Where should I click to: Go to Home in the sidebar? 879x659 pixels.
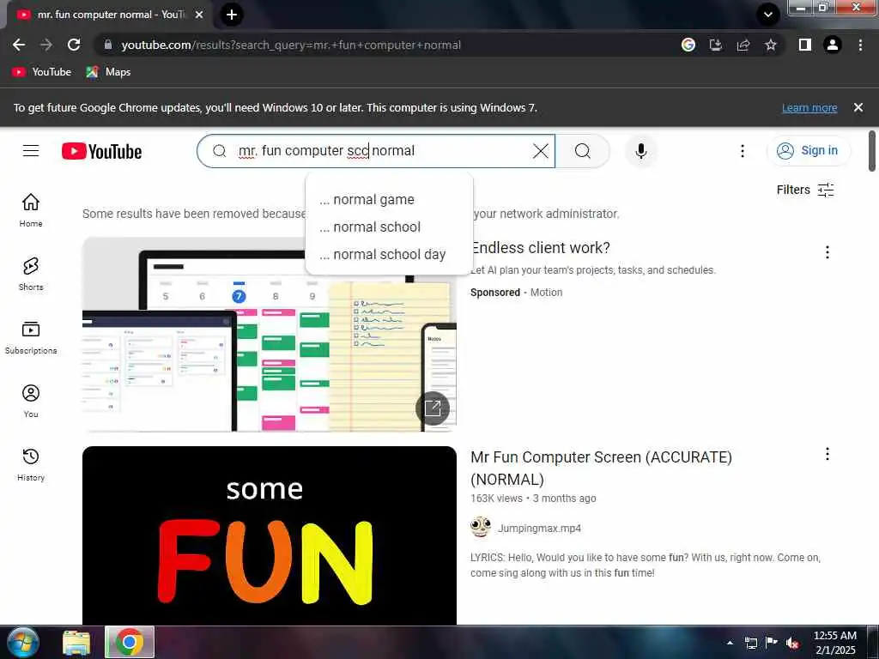point(31,210)
